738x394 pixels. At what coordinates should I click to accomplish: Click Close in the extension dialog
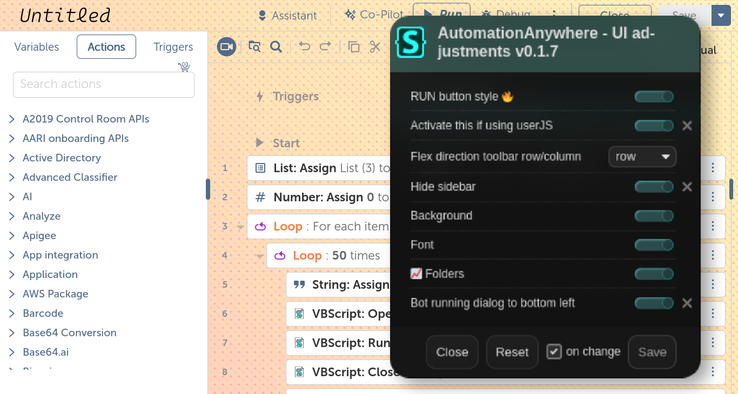click(452, 352)
